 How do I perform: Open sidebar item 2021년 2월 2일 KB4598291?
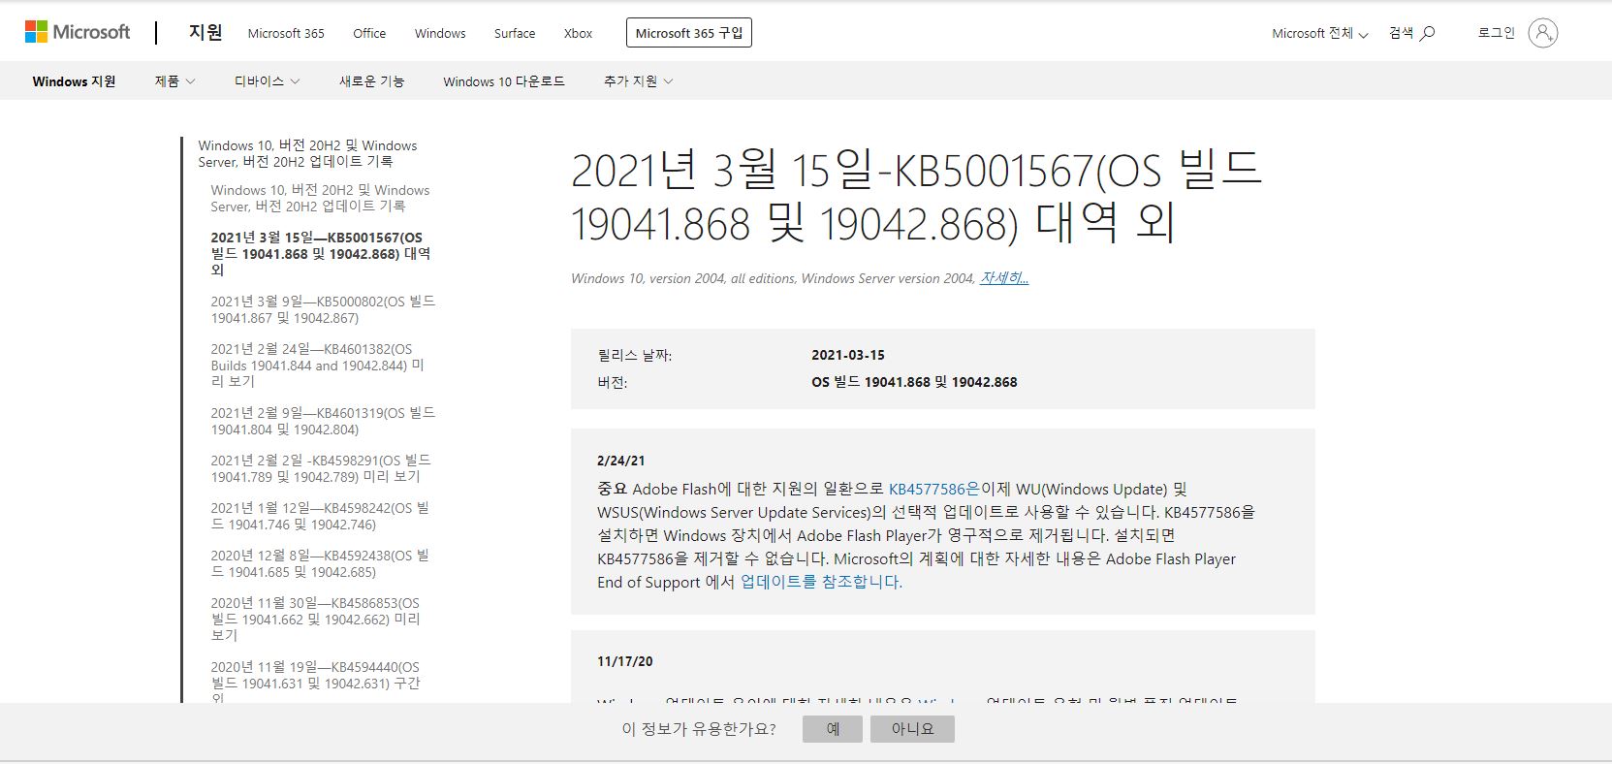click(x=321, y=468)
